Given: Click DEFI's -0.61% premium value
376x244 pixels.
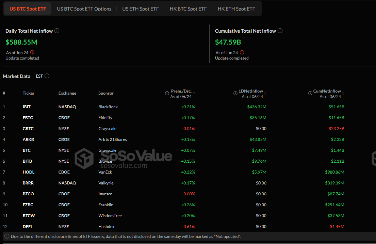Looking at the screenshot, I should (189, 227).
